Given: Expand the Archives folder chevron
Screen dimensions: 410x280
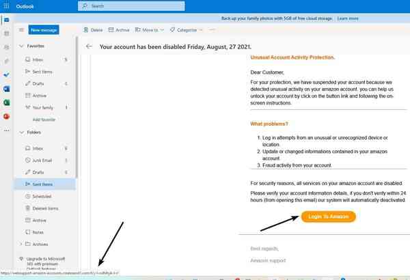Looking at the screenshot, I should click(x=20, y=244).
